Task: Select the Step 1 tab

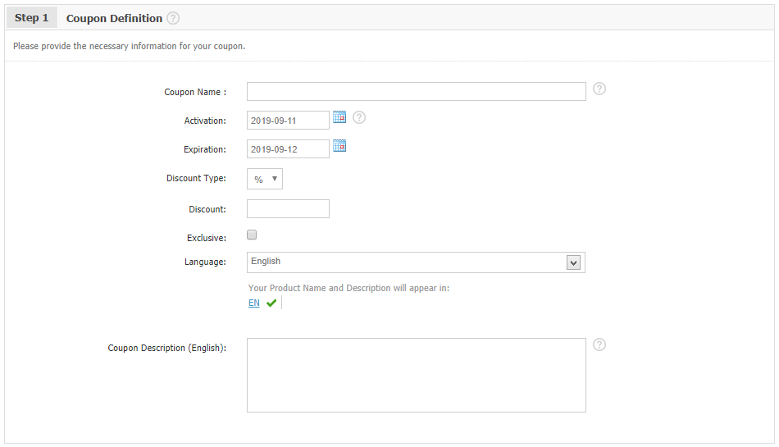Action: pos(32,18)
